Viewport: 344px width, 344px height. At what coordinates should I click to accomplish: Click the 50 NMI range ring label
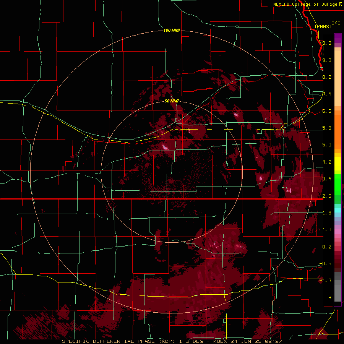(x=172, y=101)
